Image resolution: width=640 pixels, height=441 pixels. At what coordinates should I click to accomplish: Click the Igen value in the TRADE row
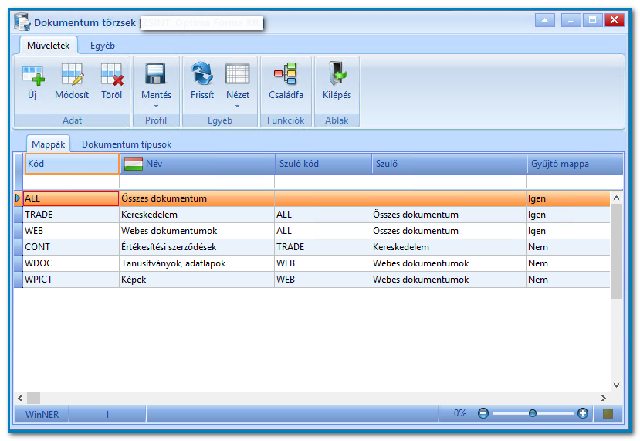[537, 215]
